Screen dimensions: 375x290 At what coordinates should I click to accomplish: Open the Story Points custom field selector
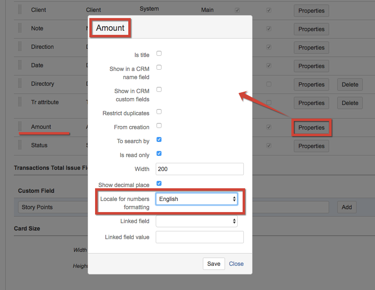coord(53,207)
